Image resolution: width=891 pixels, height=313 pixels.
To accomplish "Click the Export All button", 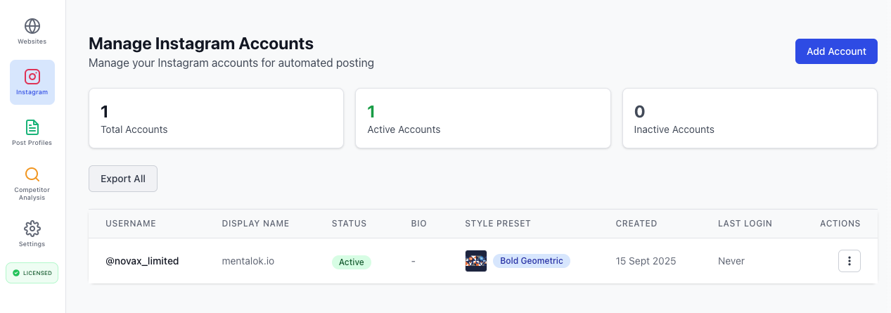I will (x=123, y=179).
